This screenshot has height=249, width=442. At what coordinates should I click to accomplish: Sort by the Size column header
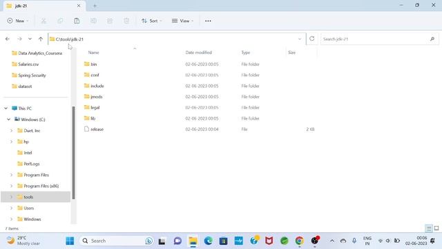click(291, 53)
